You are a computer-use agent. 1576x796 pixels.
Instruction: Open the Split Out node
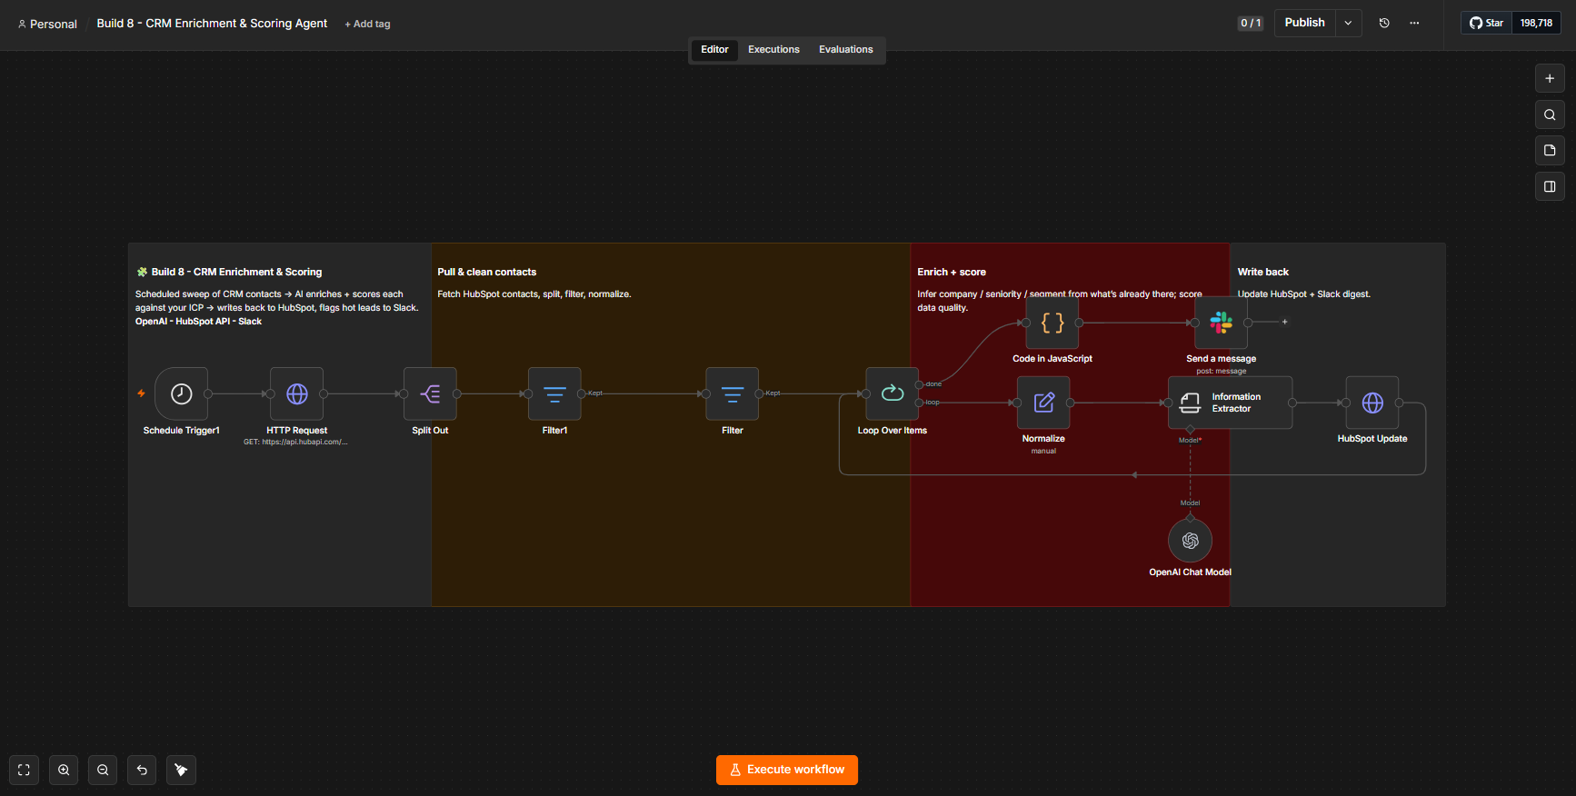tap(430, 393)
